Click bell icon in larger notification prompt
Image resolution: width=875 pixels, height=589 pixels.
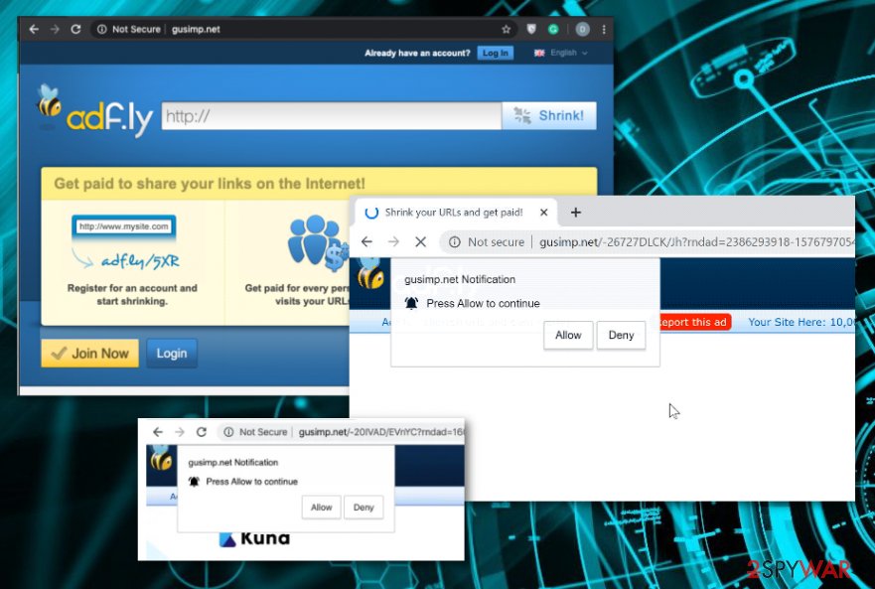(411, 303)
